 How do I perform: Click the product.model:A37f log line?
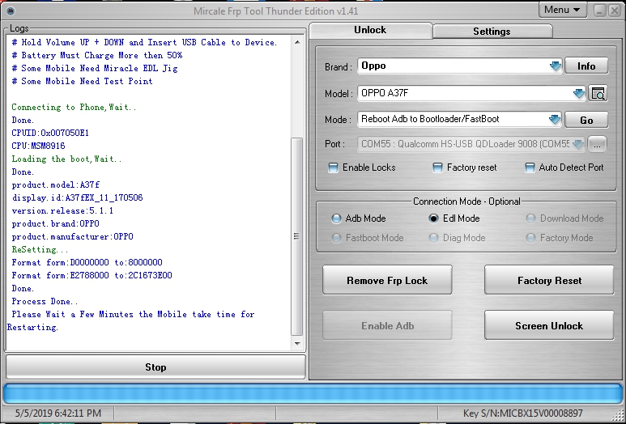[56, 184]
